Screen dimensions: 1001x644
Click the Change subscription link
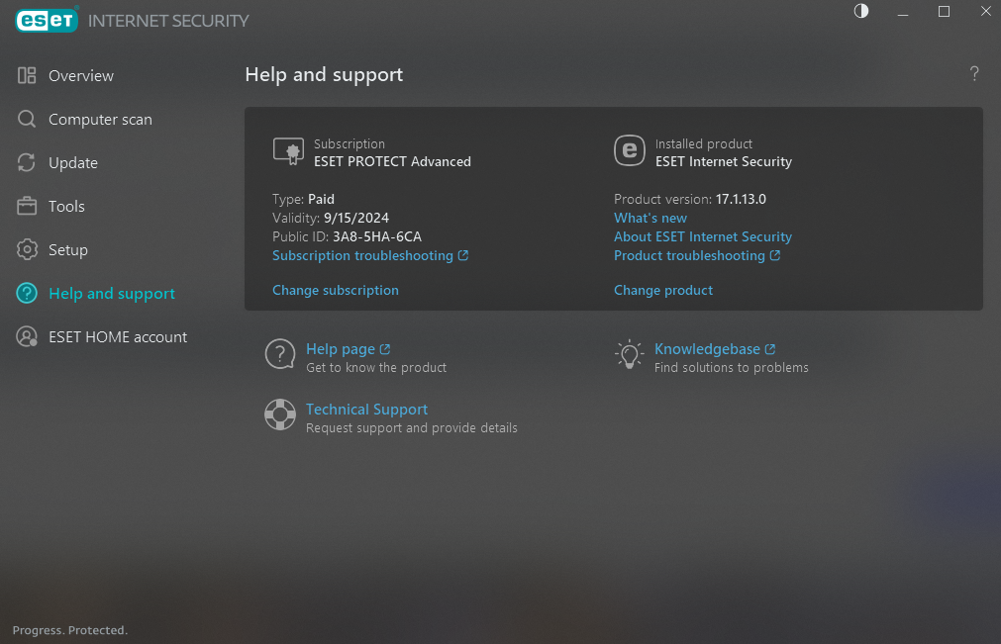[335, 290]
